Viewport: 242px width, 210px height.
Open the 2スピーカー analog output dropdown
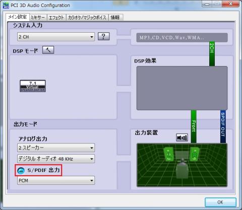point(56,148)
